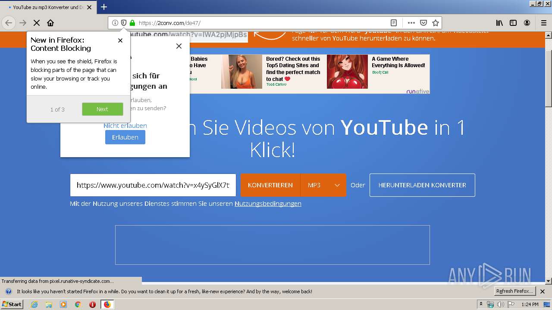Launch Google Chrome from taskbar
The height and width of the screenshot is (310, 552).
[78, 304]
